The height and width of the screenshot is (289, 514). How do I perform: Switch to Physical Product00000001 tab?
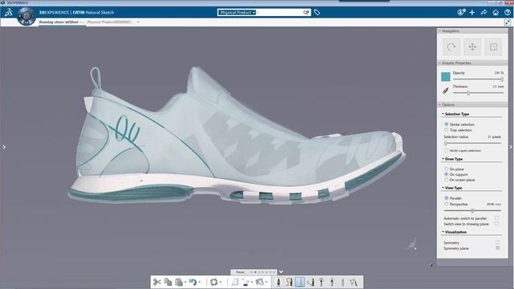[x=109, y=22]
